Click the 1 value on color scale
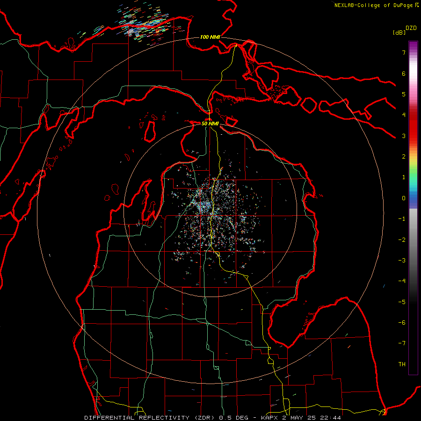 (x=404, y=177)
